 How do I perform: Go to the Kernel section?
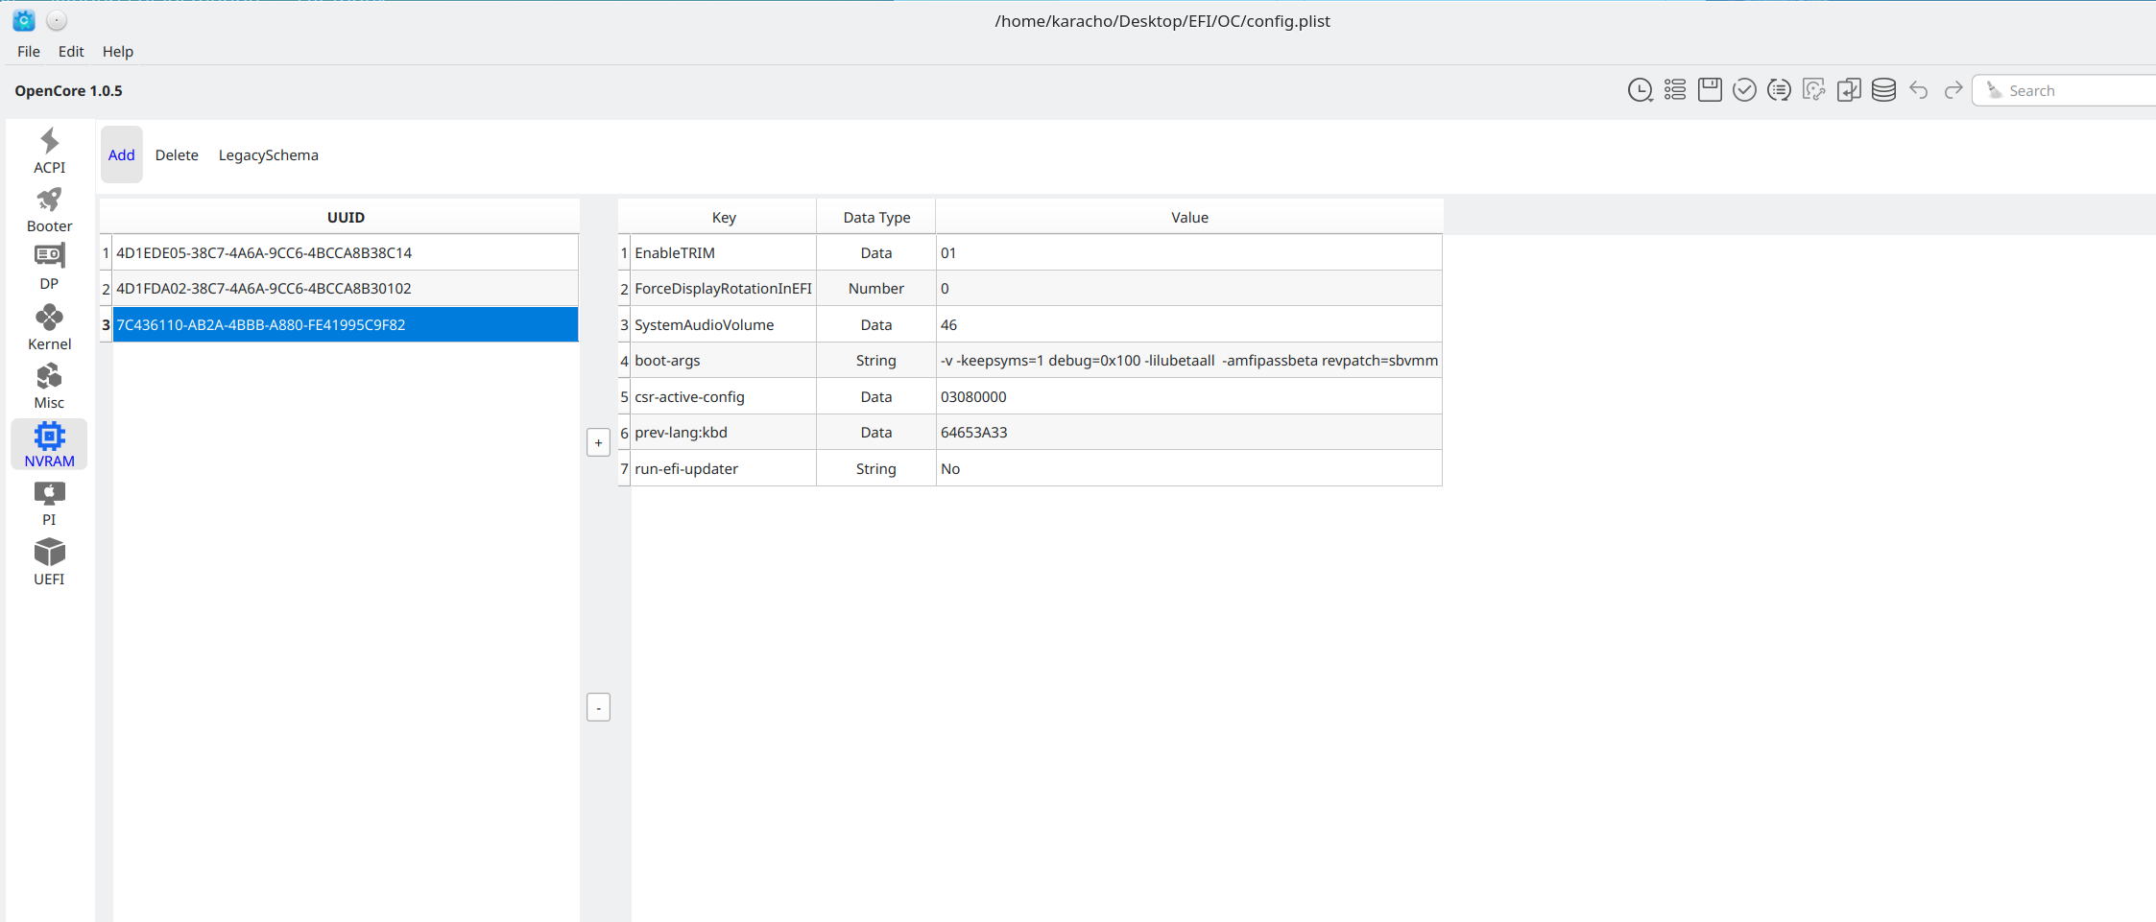[49, 328]
